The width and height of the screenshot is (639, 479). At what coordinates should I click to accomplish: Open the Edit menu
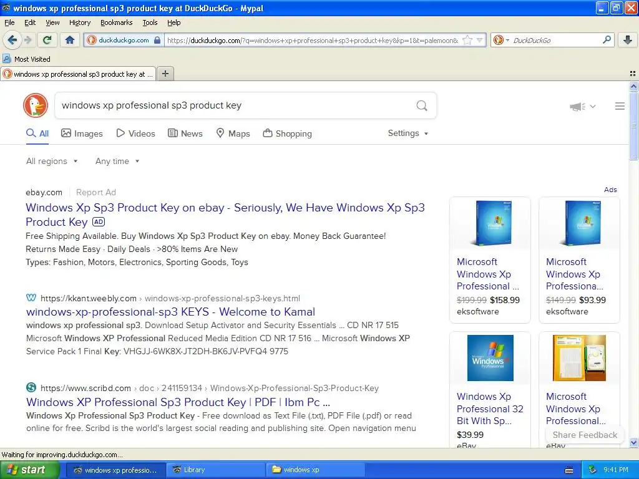(30, 23)
